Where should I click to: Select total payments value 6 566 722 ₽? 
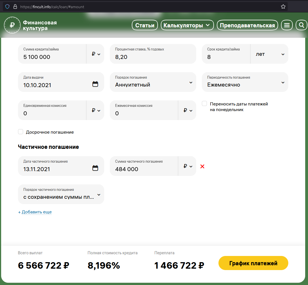click(x=43, y=265)
